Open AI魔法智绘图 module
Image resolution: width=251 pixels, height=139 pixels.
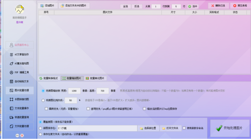pyautogui.click(x=20, y=64)
